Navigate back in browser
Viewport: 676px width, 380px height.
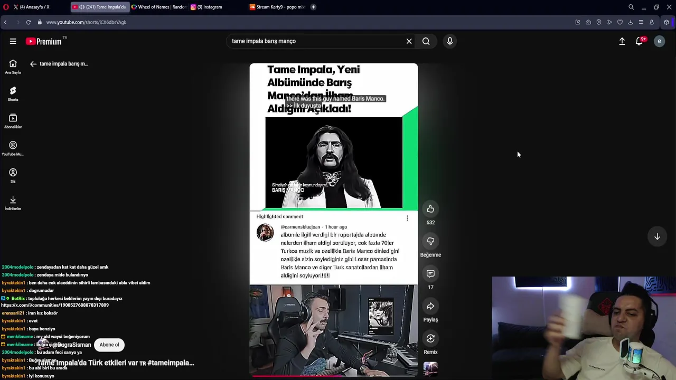point(5,22)
